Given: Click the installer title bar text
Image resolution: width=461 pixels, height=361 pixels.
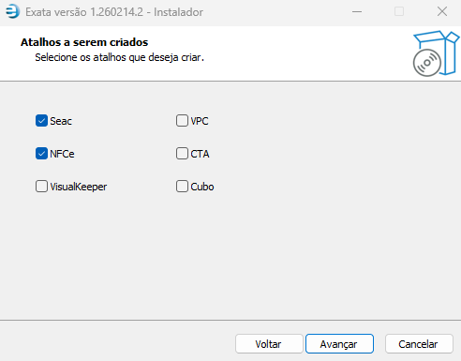Looking at the screenshot, I should [114, 12].
